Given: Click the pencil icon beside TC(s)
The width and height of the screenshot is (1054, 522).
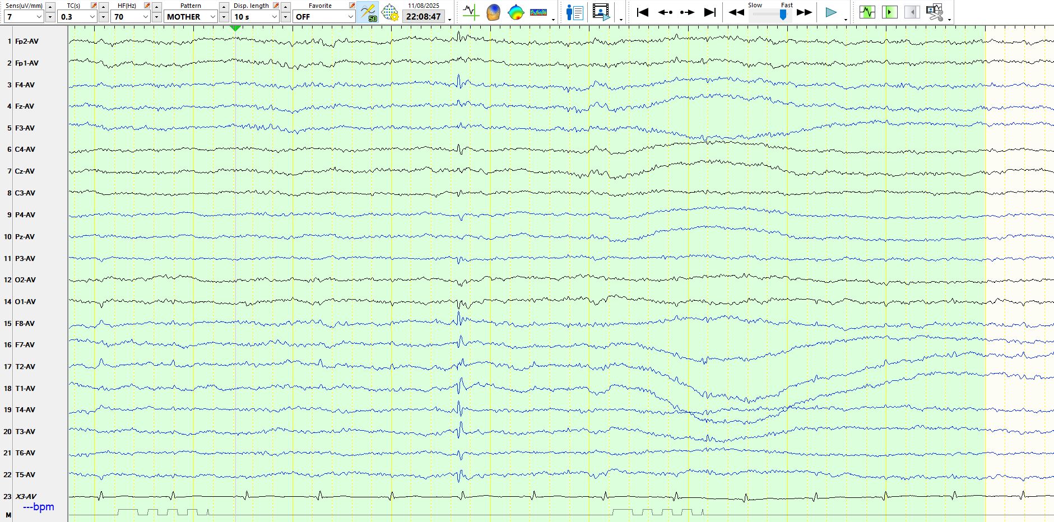Looking at the screenshot, I should pos(94,6).
